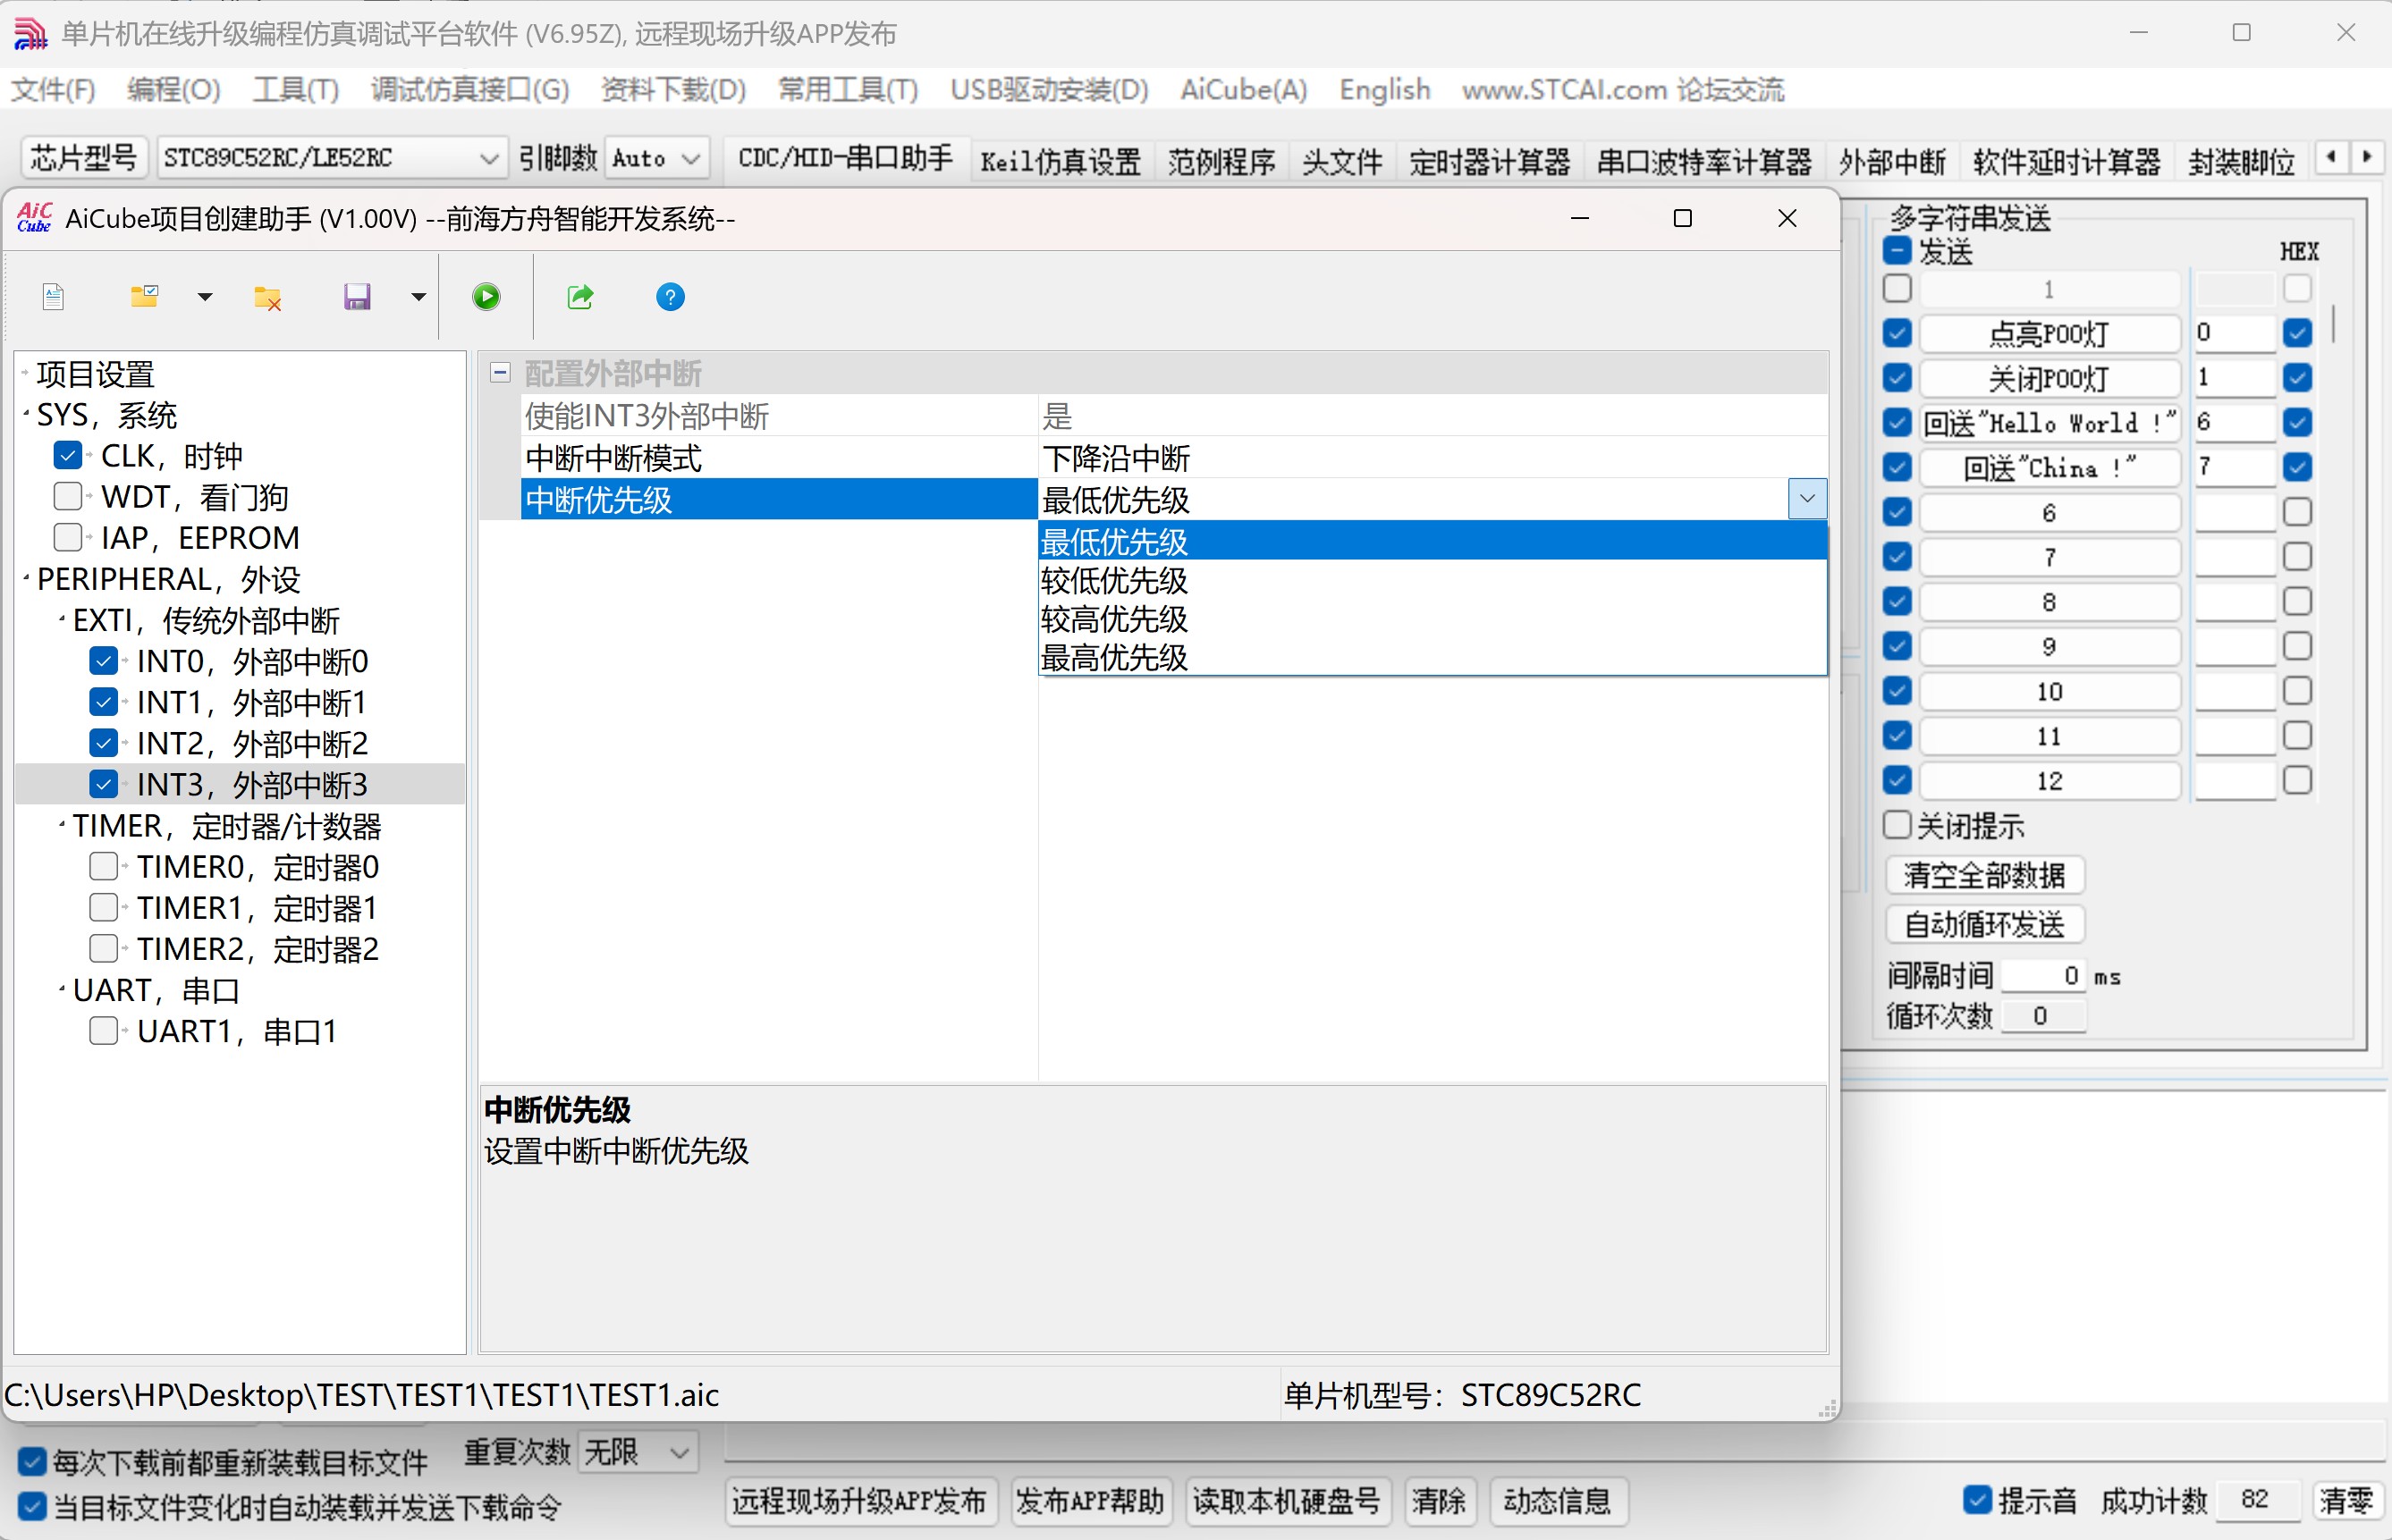Open the 调试仿真接口(G) menu
The width and height of the screenshot is (2392, 1540).
(x=470, y=90)
